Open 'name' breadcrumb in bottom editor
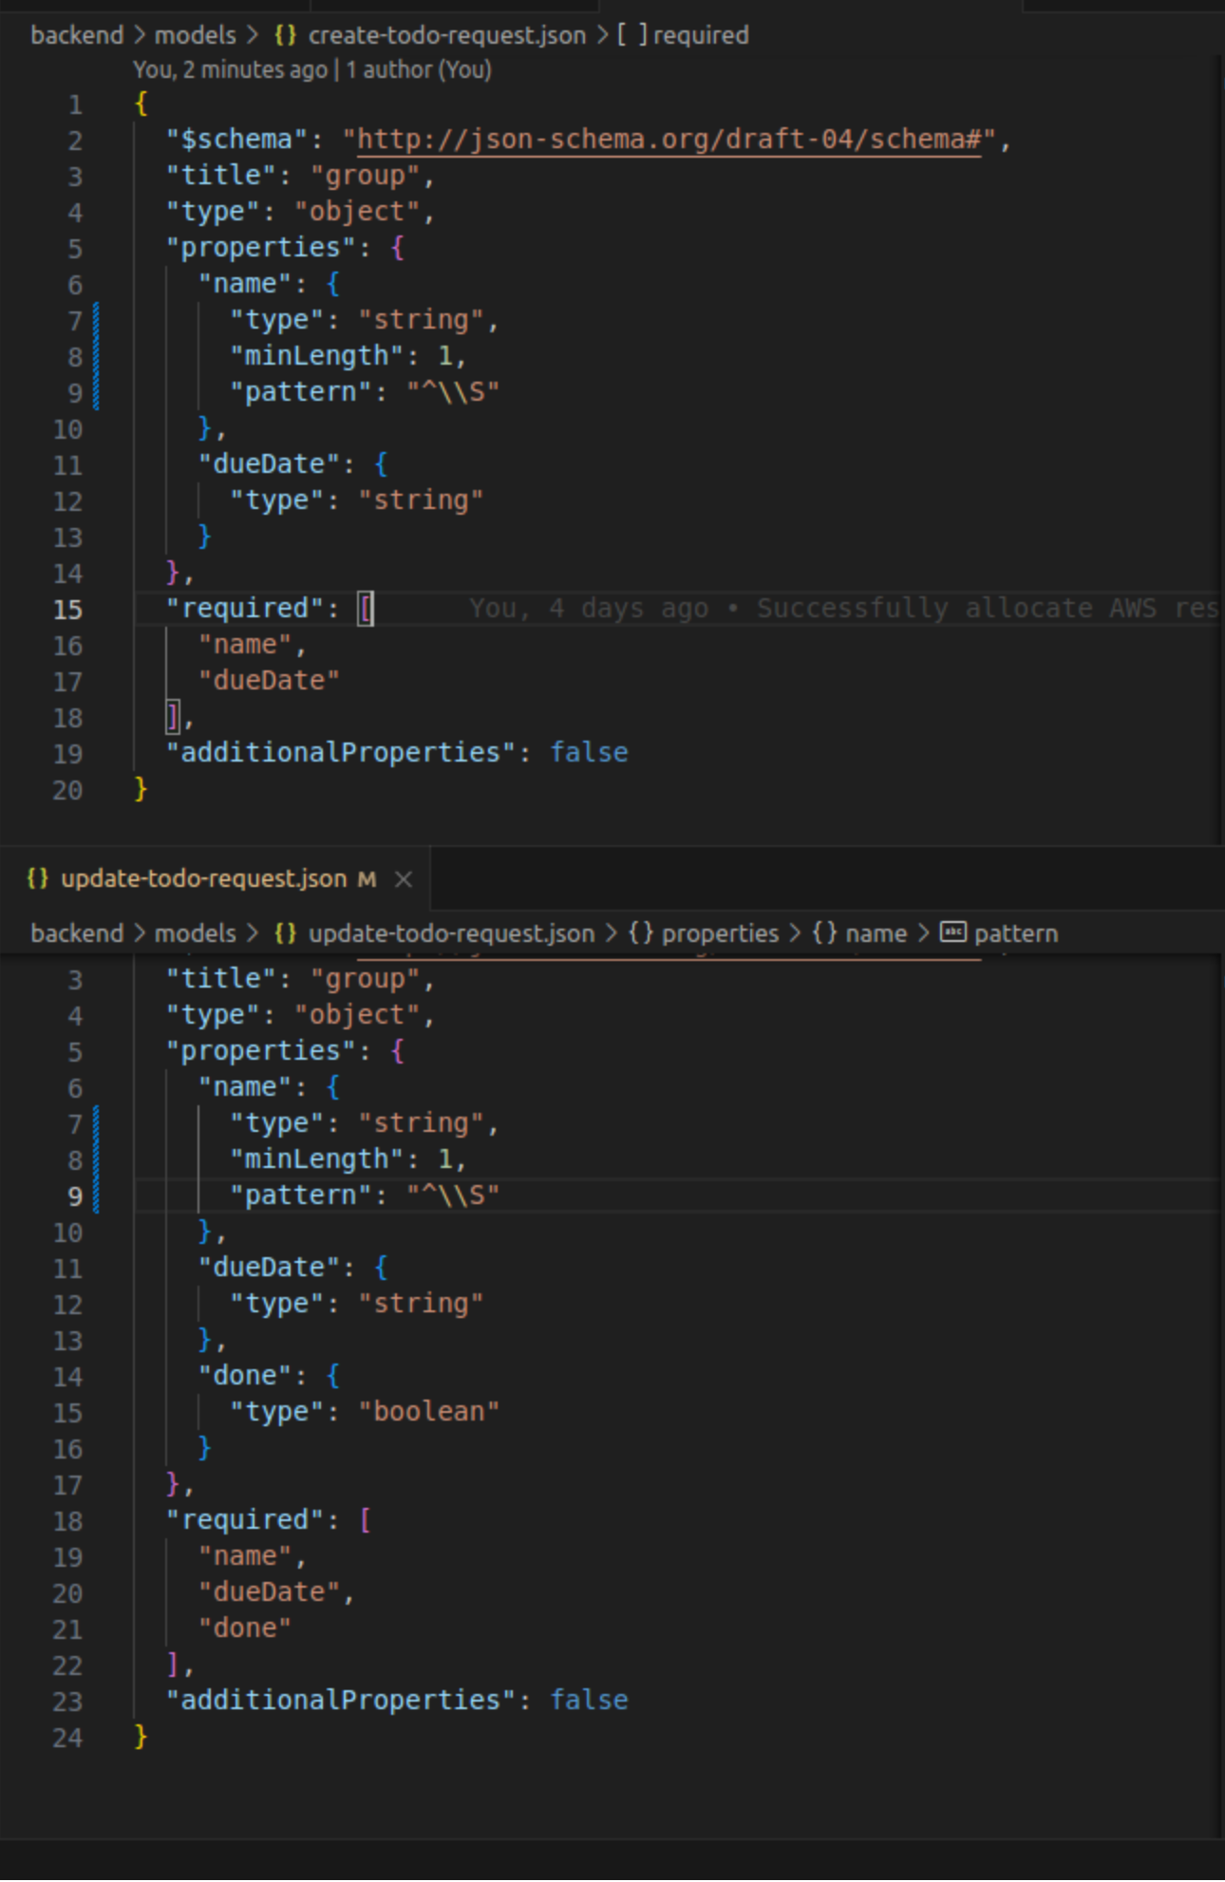This screenshot has width=1225, height=1882. pos(876,933)
